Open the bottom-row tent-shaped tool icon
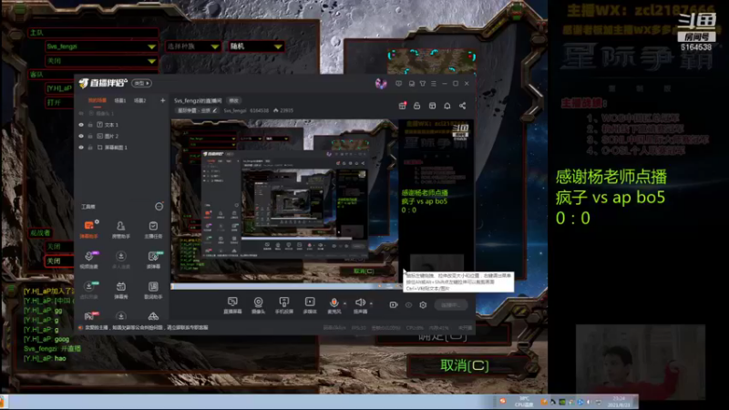The height and width of the screenshot is (410, 729). click(153, 316)
